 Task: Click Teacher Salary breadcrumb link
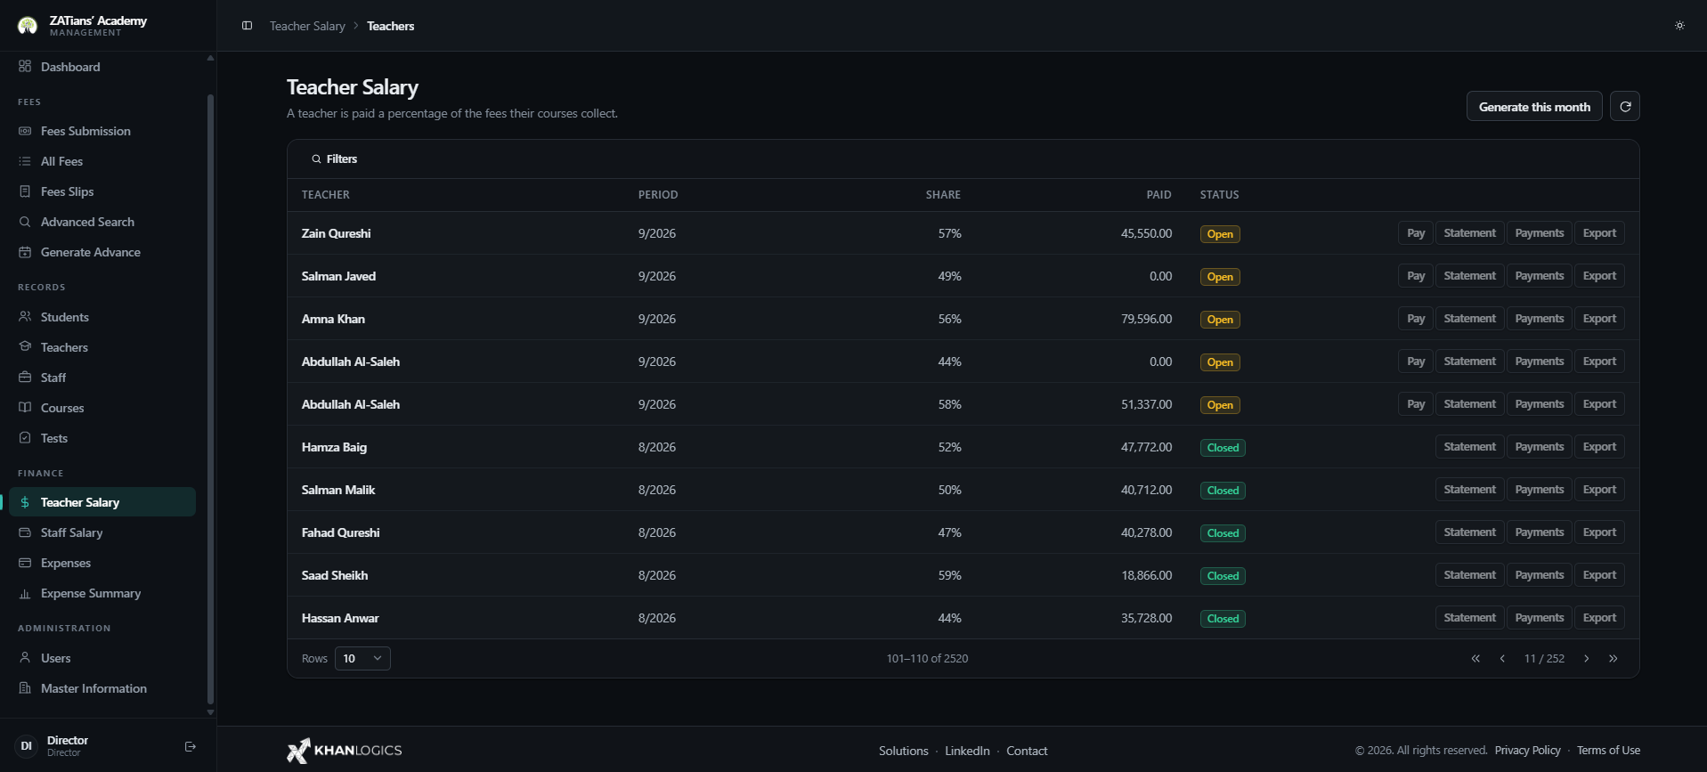point(307,26)
